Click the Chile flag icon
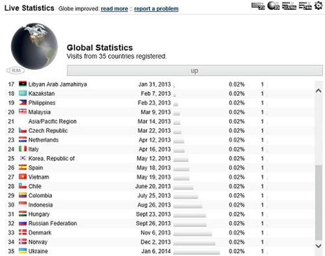Image resolution: width=325 pixels, height=256 pixels. click(x=23, y=186)
